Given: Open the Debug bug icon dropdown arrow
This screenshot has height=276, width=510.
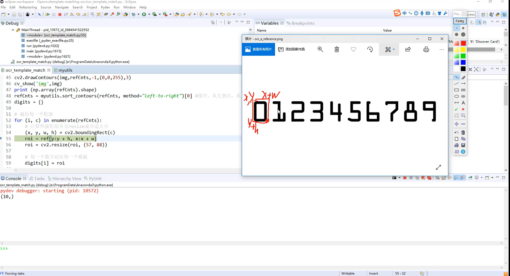Looking at the screenshot, I should [x=138, y=14].
